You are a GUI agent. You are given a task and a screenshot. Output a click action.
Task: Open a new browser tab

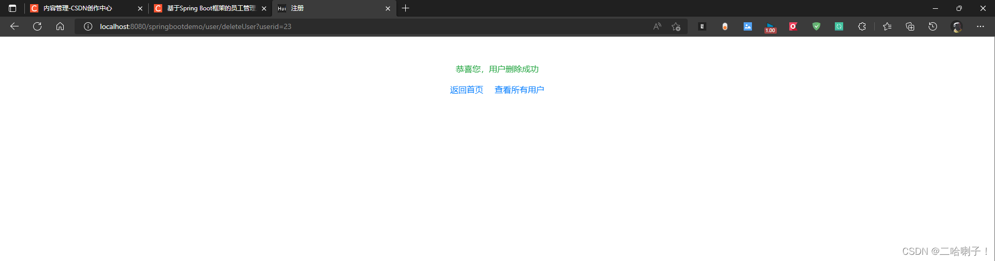click(x=406, y=8)
